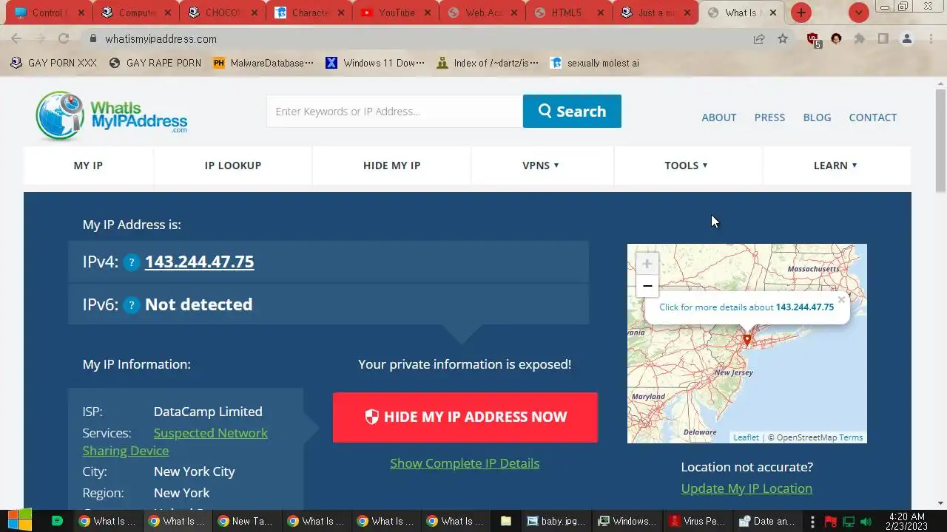Click the network icon in system tray
This screenshot has width=947, height=532.
pos(849,522)
